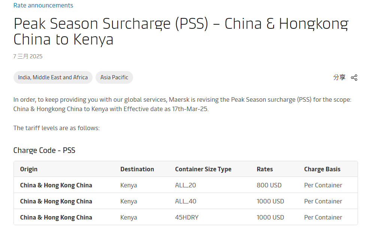370x230 pixels.
Task: Click the Destination column header
Action: [x=137, y=169]
